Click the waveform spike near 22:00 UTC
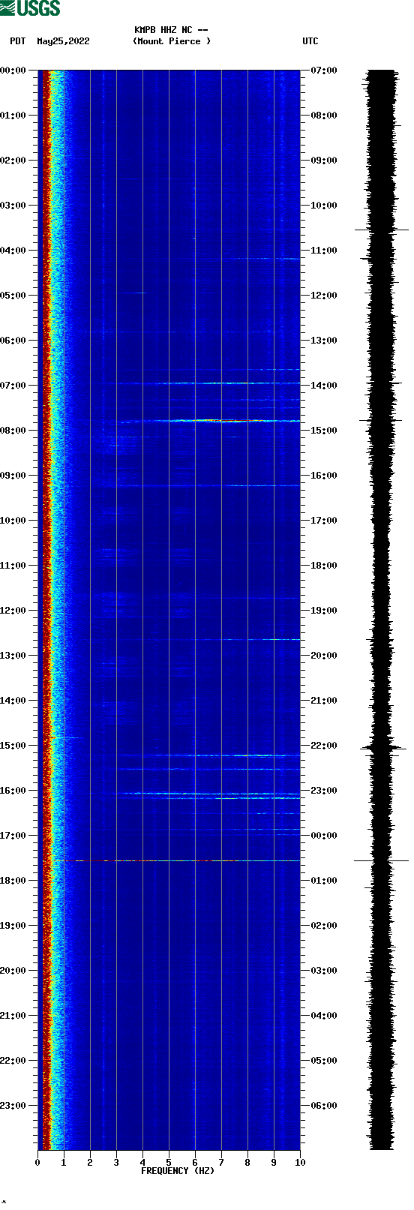 pyautogui.click(x=382, y=748)
